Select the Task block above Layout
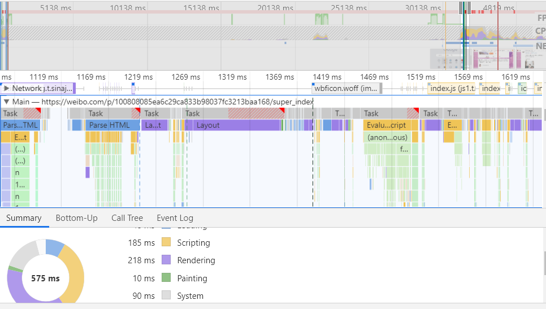Viewport: 546px width, 309px height. 233,114
